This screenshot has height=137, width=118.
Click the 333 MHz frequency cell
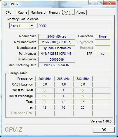coord(83,79)
